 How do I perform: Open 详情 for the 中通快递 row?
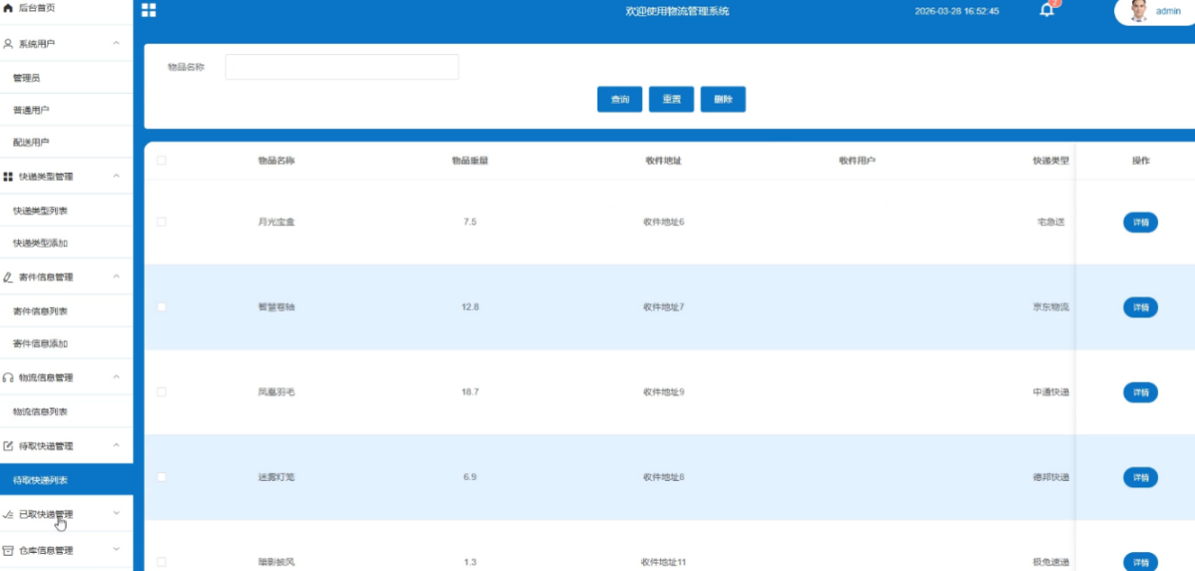(1141, 392)
